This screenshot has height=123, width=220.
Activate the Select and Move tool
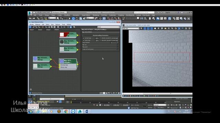click(x=73, y=18)
